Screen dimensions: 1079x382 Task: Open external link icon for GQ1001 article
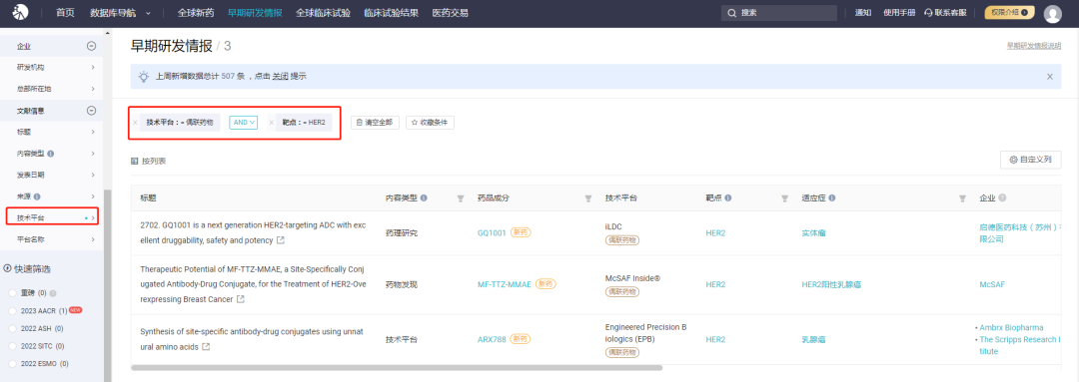(x=280, y=241)
